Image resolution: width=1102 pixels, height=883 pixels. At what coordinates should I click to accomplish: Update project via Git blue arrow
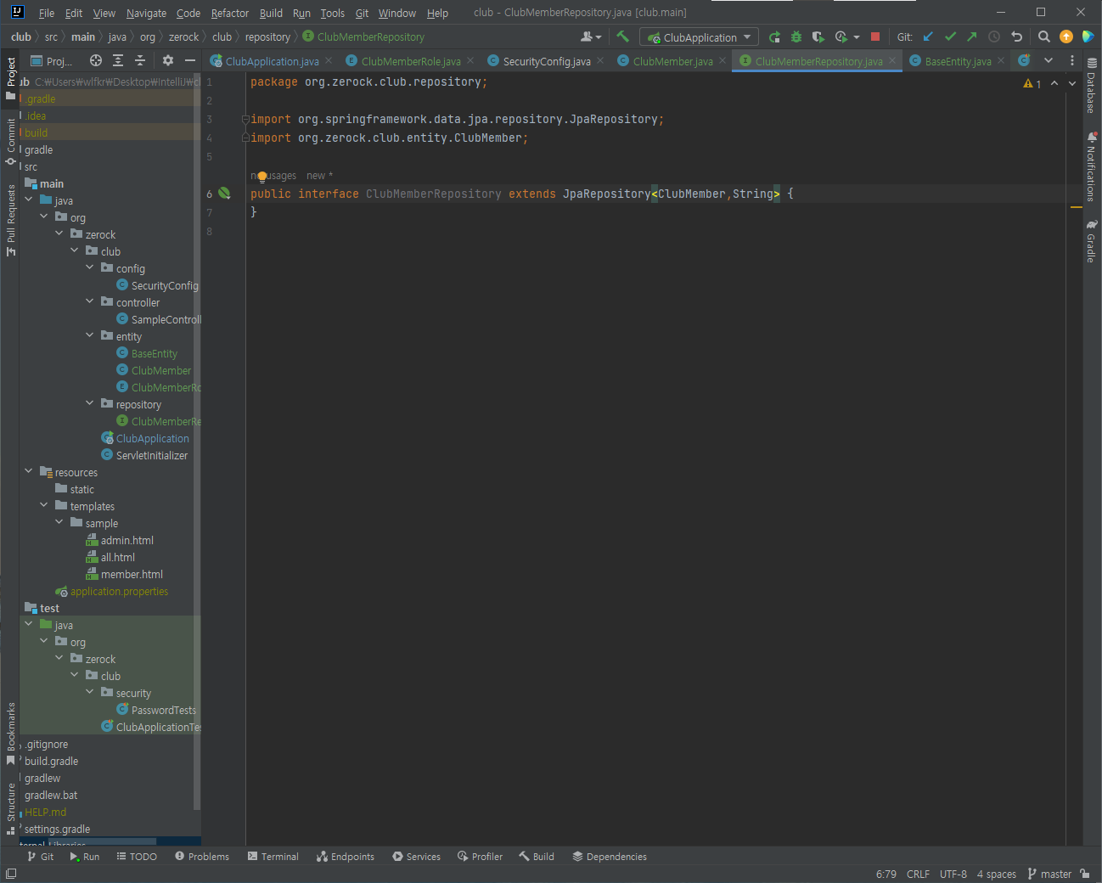pyautogui.click(x=928, y=37)
